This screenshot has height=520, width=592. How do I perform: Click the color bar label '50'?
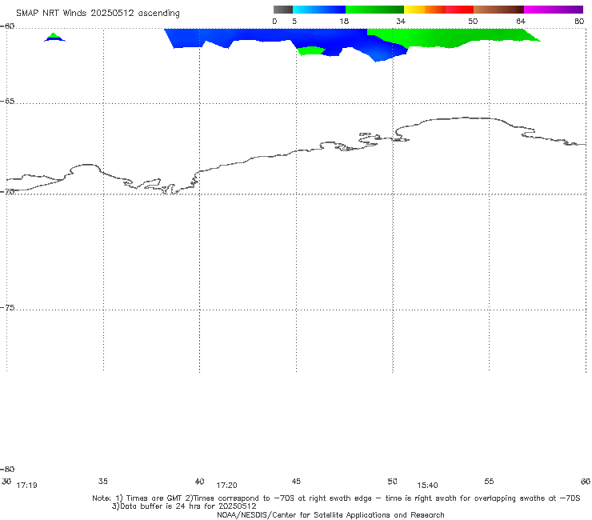(473, 21)
